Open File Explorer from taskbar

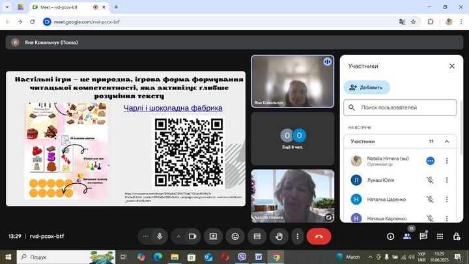(175, 257)
